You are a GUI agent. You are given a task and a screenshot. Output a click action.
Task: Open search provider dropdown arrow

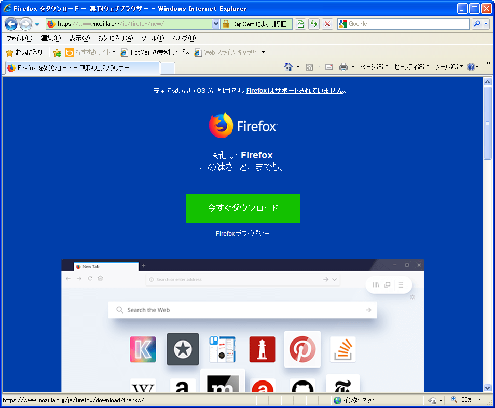[486, 24]
